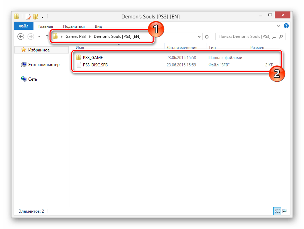Click the Forward navigation arrow
Image resolution: width=304 pixels, height=229 pixels.
[x=30, y=36]
